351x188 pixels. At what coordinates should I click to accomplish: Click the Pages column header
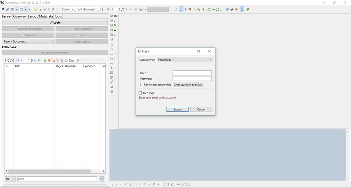(59, 66)
